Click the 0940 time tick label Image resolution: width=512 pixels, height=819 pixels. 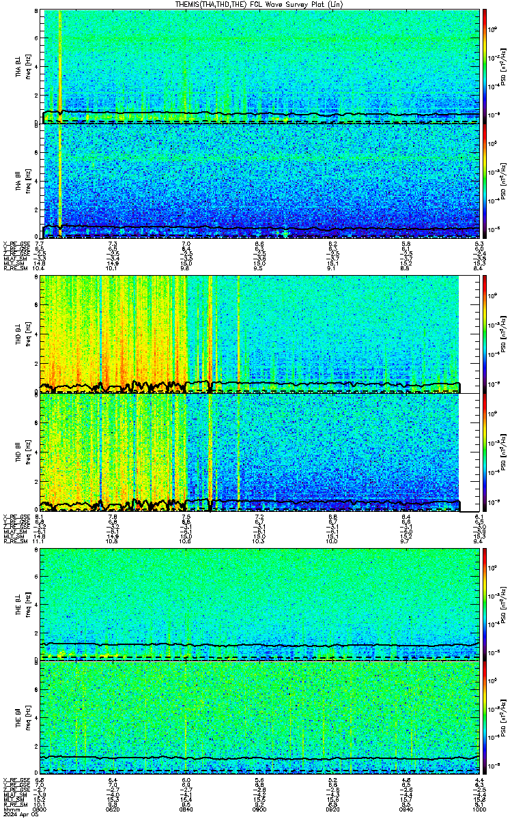(406, 809)
